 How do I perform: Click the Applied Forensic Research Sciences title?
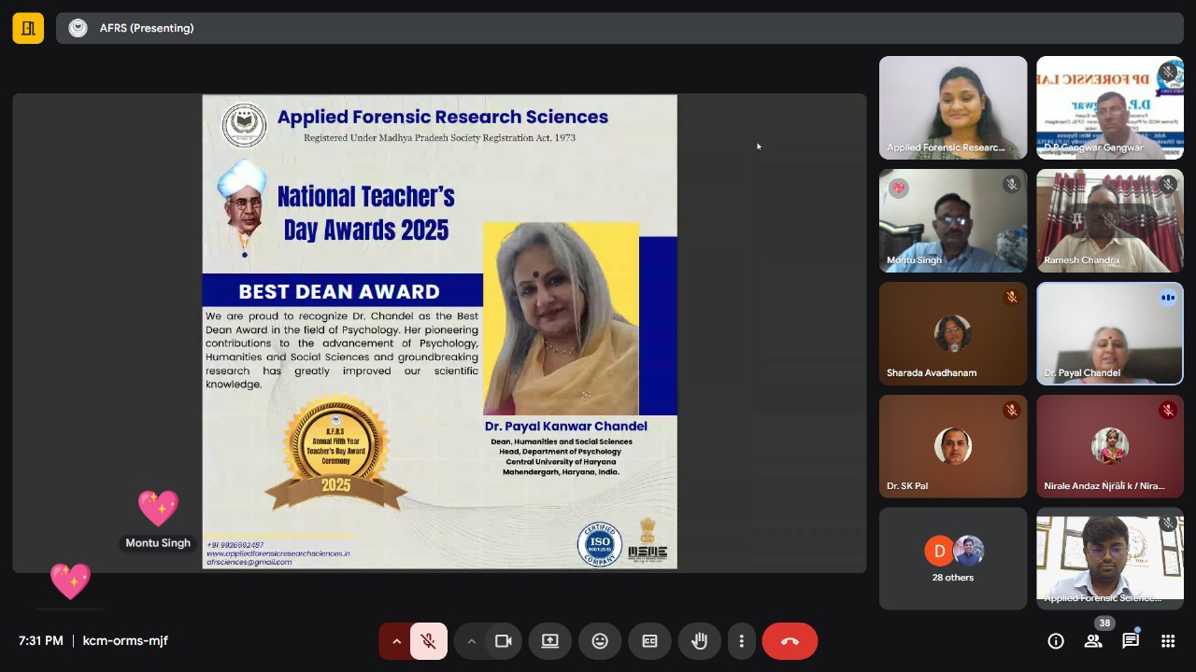(x=443, y=117)
